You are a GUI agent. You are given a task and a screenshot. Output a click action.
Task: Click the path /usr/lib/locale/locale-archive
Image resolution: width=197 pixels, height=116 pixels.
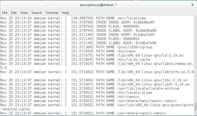tap(148, 88)
